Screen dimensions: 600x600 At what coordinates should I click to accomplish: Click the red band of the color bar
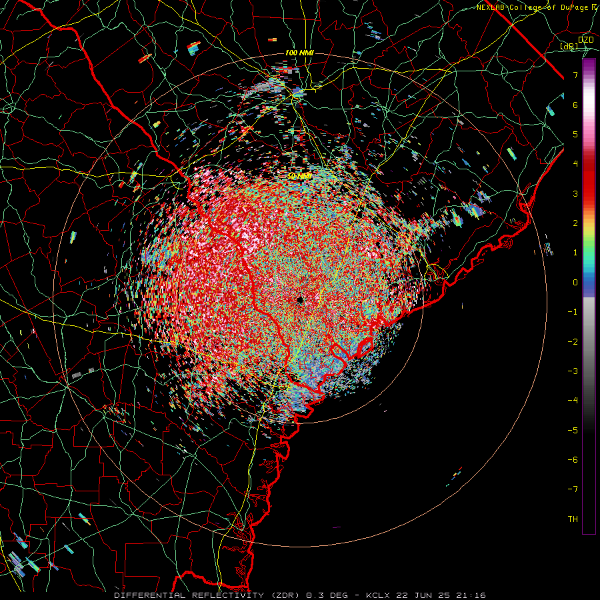pyautogui.click(x=589, y=180)
